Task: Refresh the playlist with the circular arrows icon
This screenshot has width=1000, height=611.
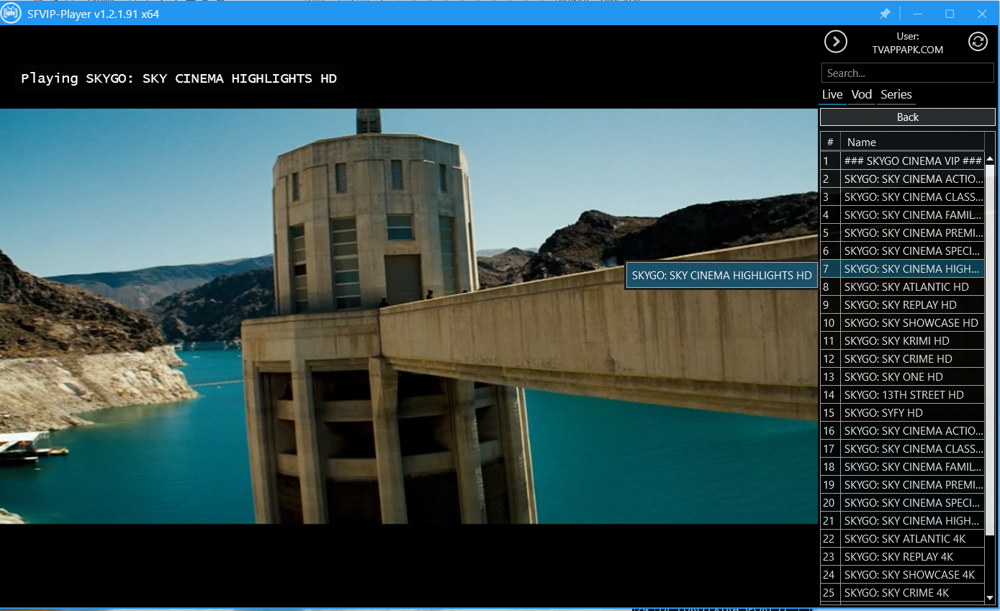Action: (978, 42)
